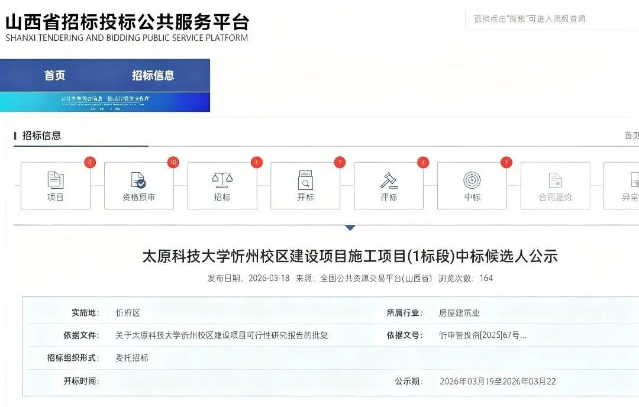
Task: Click the red badge on 项目 card
Action: click(x=90, y=162)
